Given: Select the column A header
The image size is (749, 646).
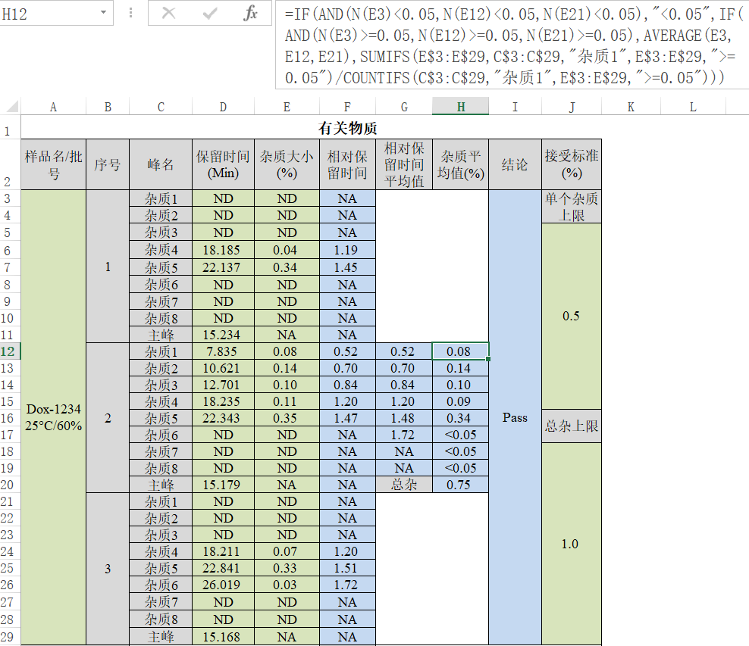Looking at the screenshot, I should coord(53,108).
